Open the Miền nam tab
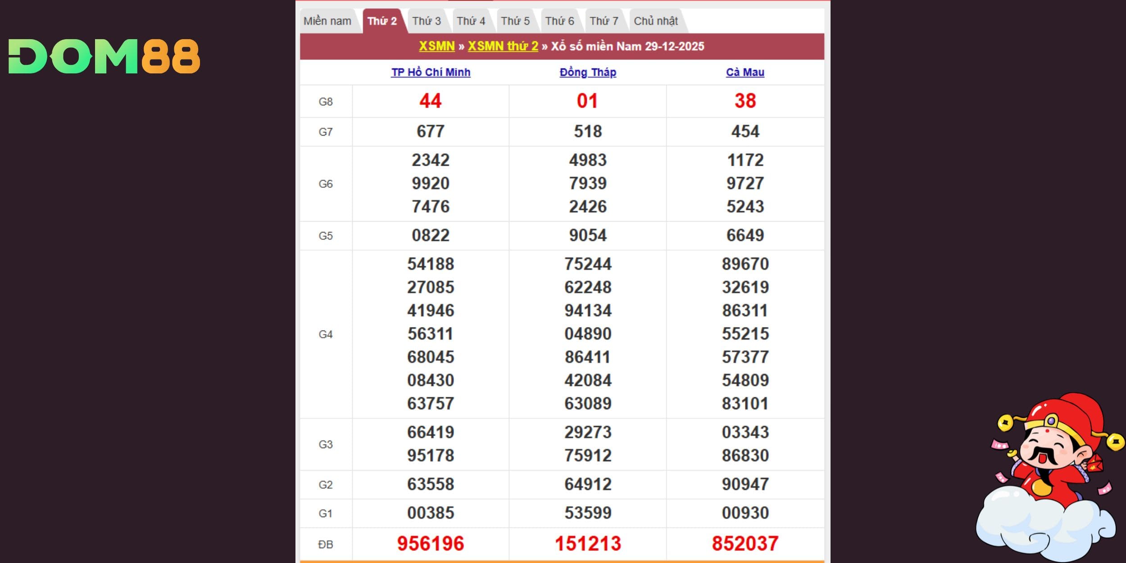Viewport: 1126px width, 563px height. tap(327, 21)
